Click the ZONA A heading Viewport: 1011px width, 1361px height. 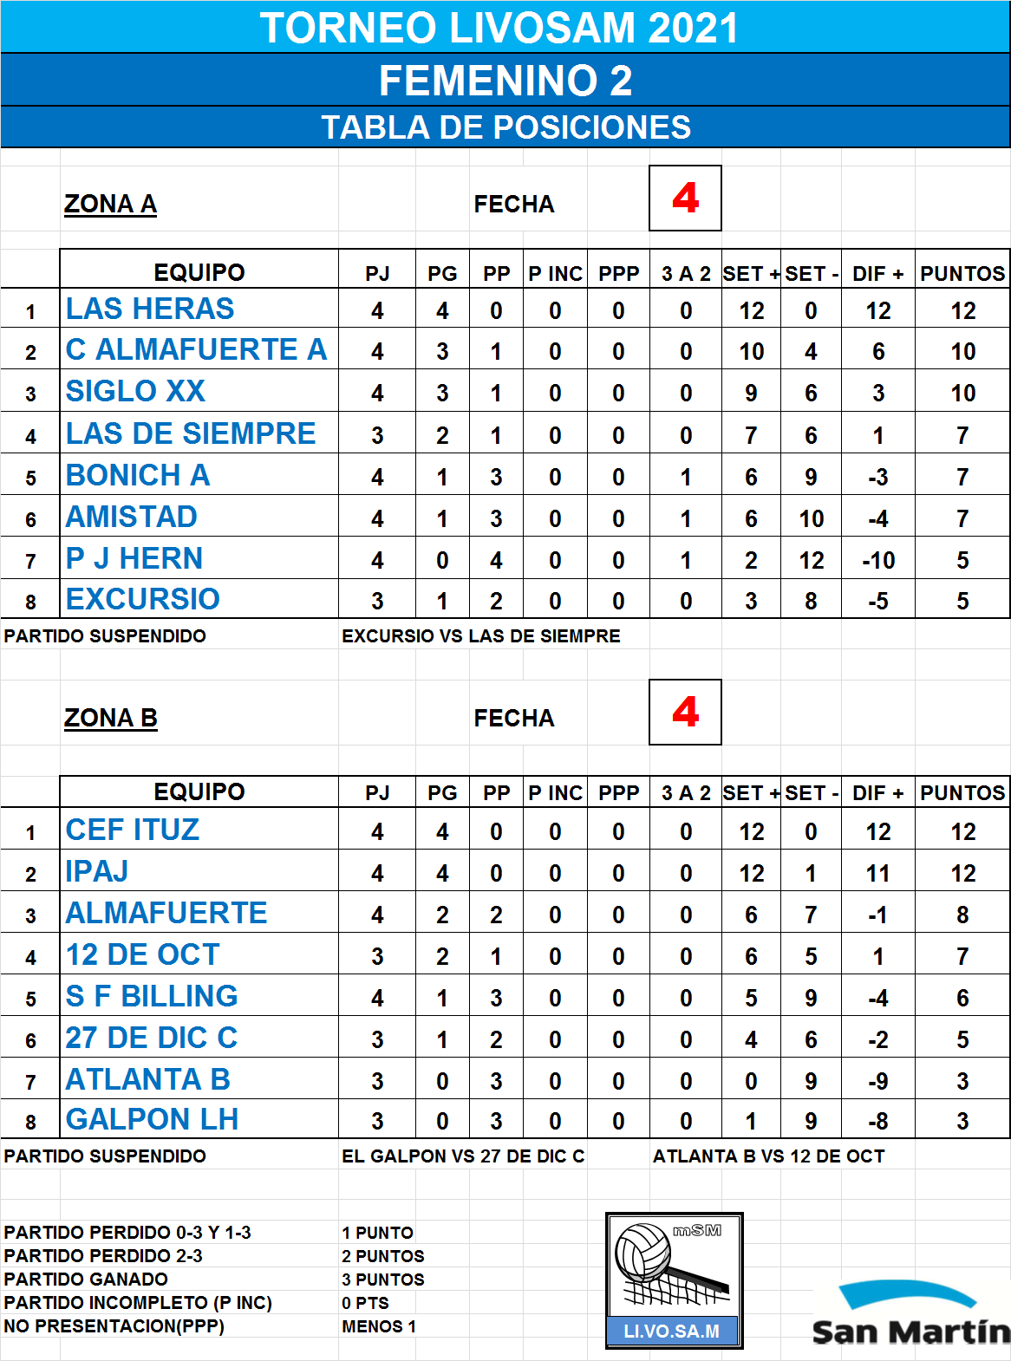pos(110,204)
